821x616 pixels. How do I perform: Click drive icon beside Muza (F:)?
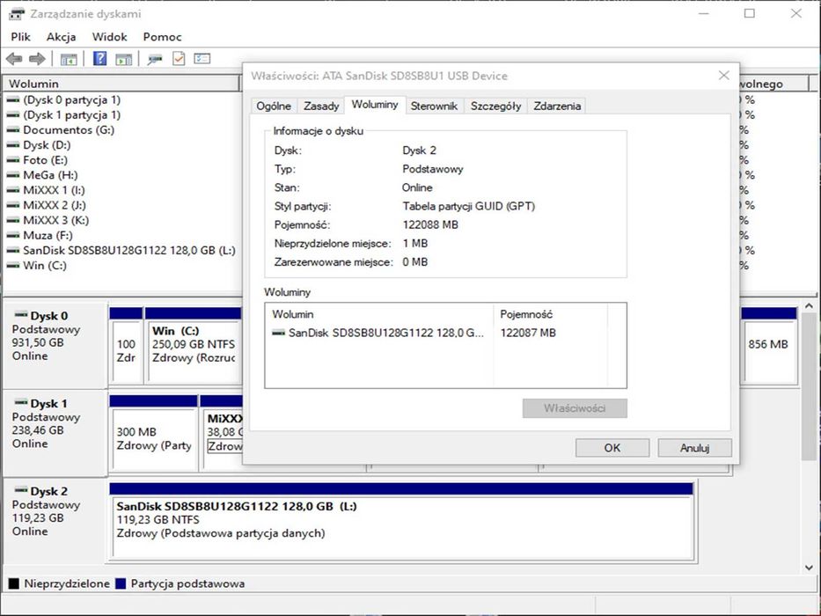click(x=13, y=235)
